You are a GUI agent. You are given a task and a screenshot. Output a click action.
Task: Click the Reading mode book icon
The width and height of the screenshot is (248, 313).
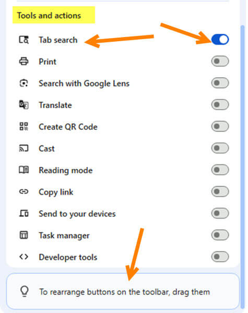coord(24,170)
